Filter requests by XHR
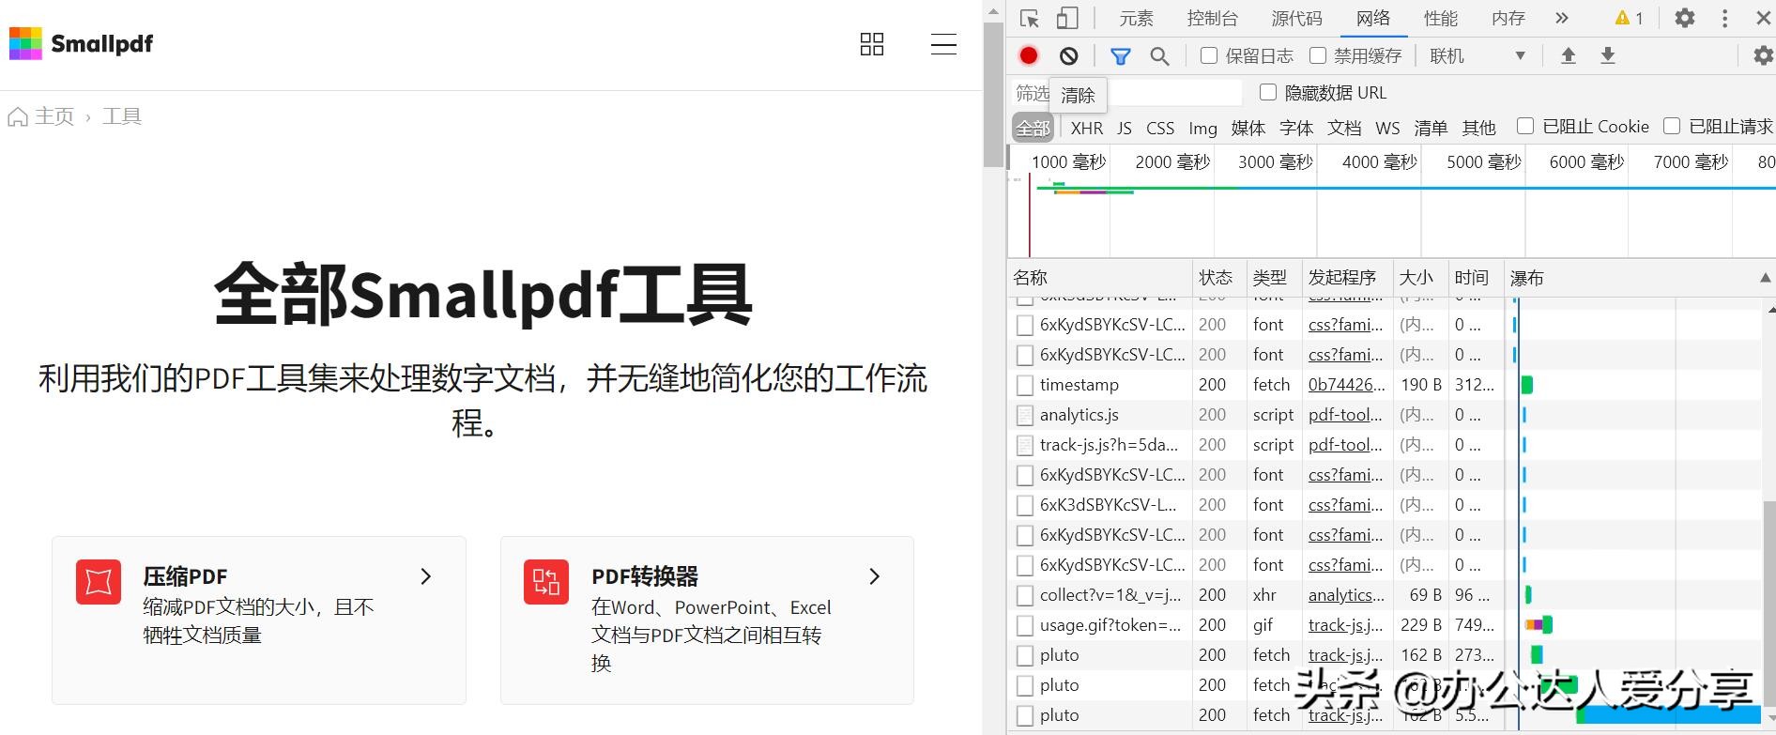Image resolution: width=1776 pixels, height=735 pixels. click(x=1087, y=128)
